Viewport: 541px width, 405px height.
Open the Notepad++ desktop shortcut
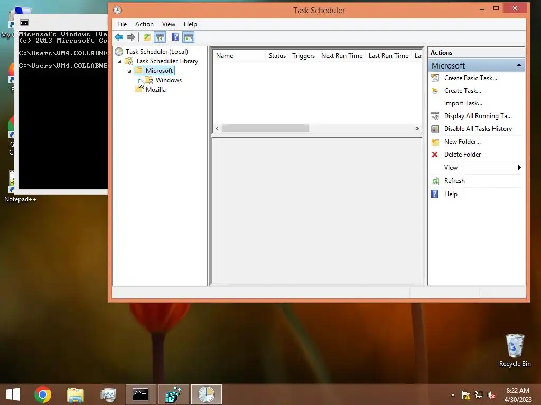(x=20, y=186)
